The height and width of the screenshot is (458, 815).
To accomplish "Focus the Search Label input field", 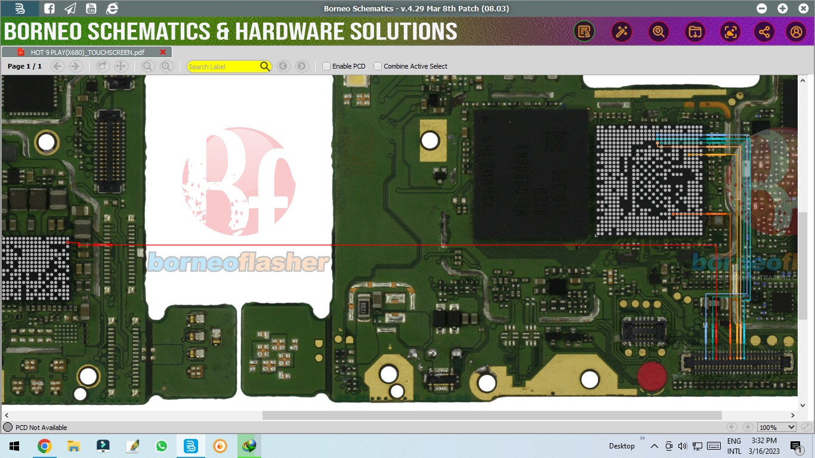I will coord(223,66).
